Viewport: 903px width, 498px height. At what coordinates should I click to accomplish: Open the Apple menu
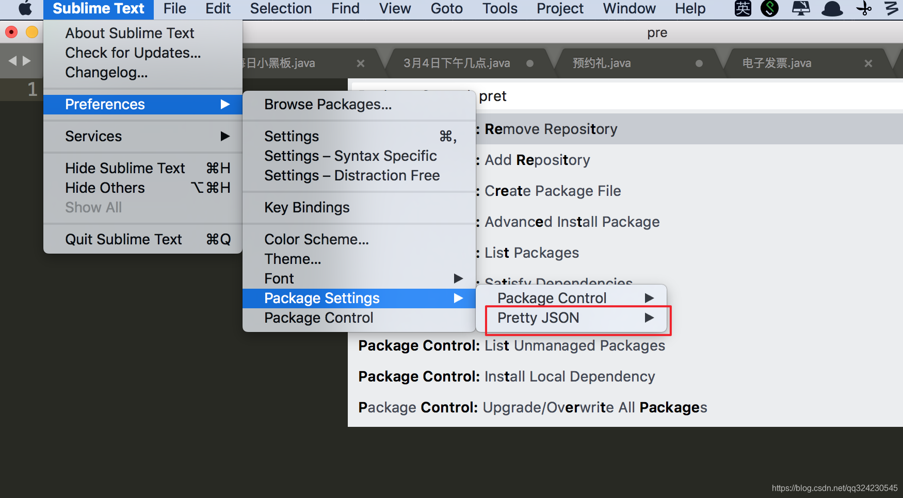coord(24,8)
